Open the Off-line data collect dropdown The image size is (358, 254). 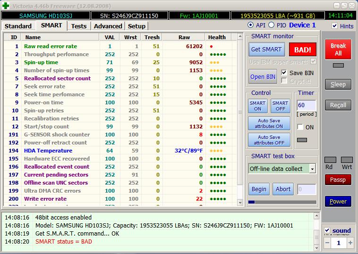point(312,169)
